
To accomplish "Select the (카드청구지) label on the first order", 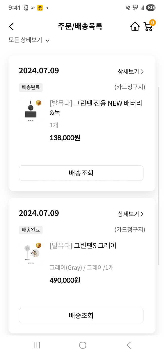I will tap(129, 87).
